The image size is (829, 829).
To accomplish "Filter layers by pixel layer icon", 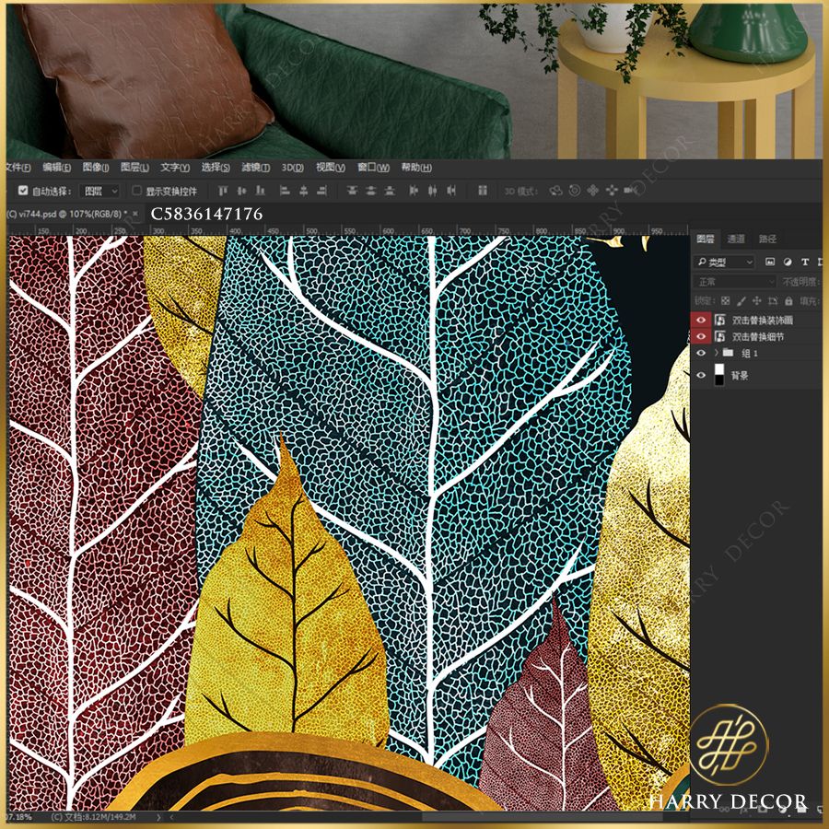I will pyautogui.click(x=770, y=262).
